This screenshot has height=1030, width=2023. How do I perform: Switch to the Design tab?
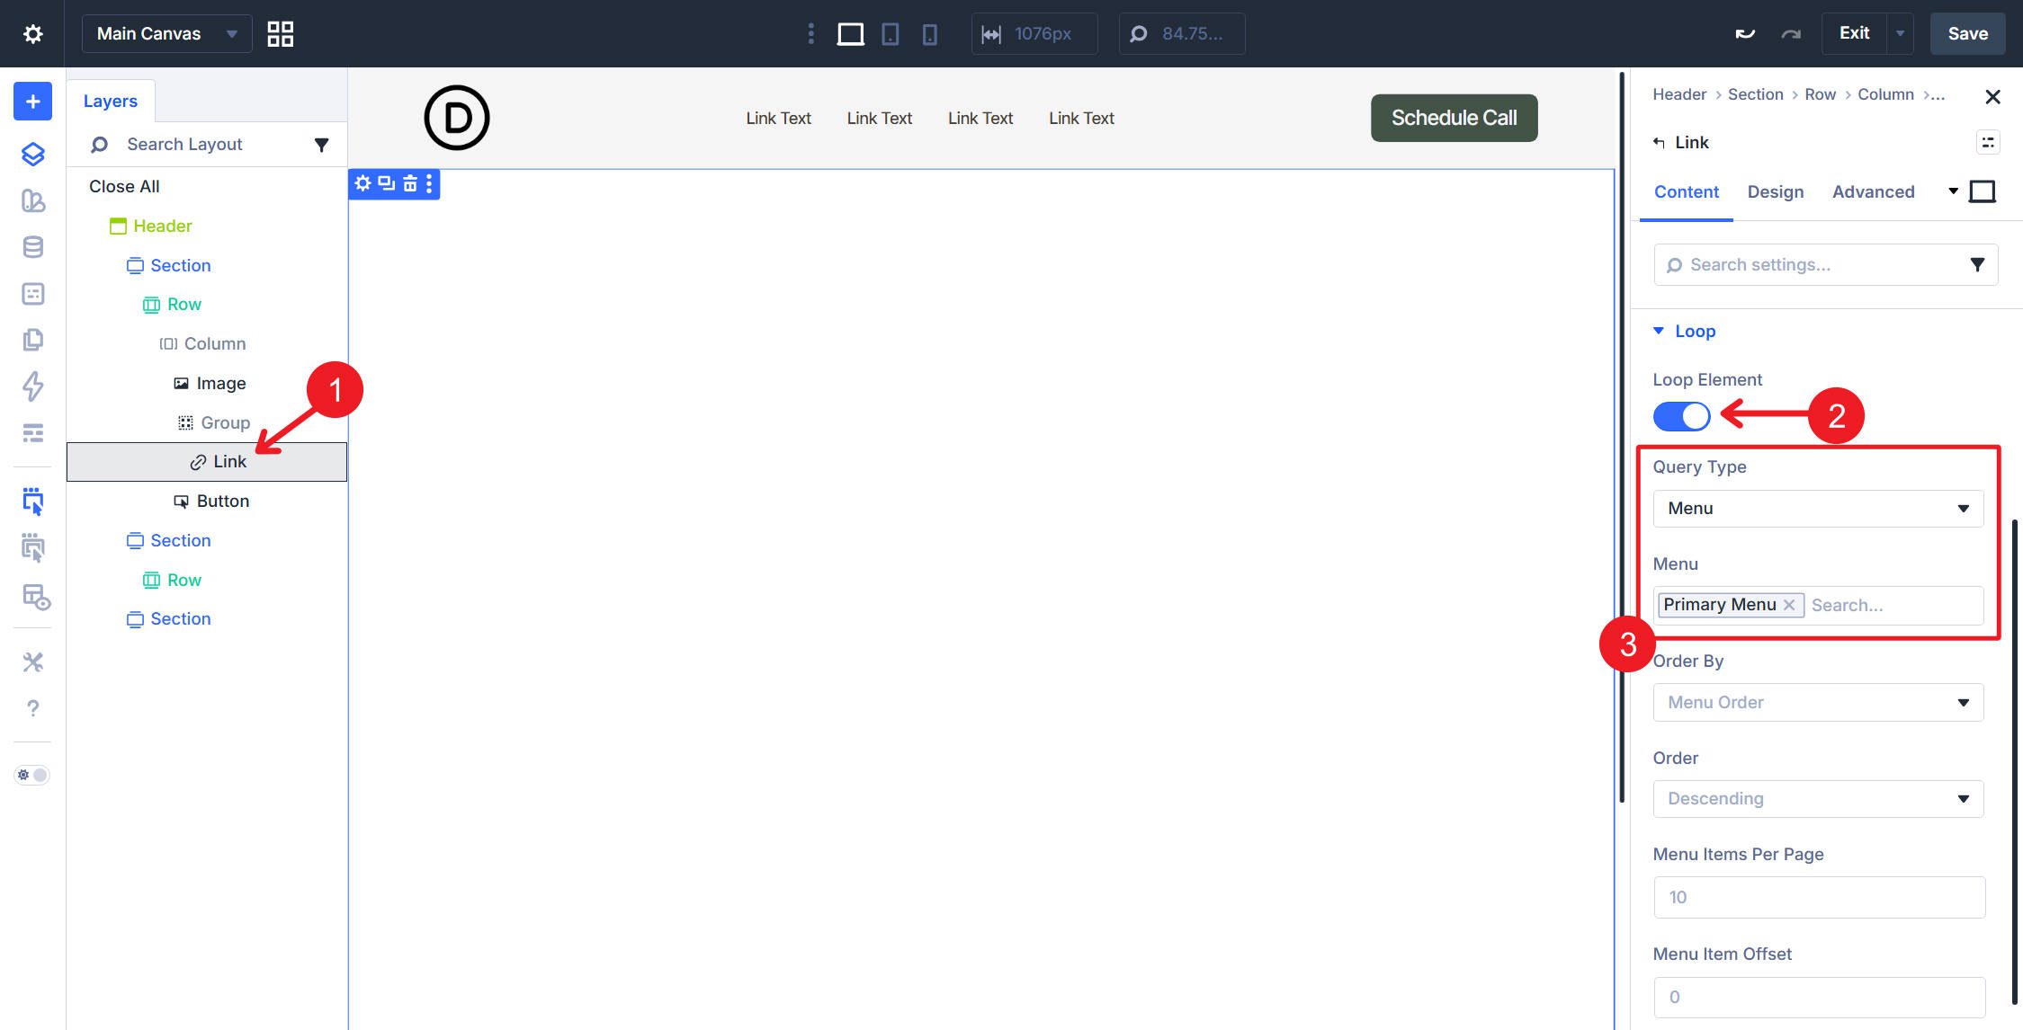coord(1775,191)
